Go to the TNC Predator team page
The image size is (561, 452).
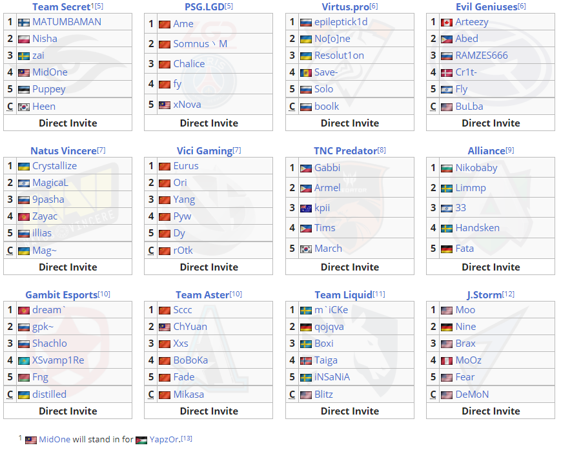[x=345, y=151]
